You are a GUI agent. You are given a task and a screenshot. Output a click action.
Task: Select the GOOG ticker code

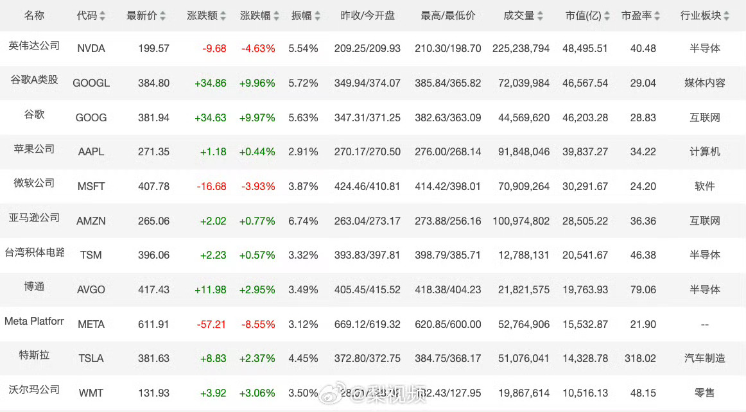[91, 117]
